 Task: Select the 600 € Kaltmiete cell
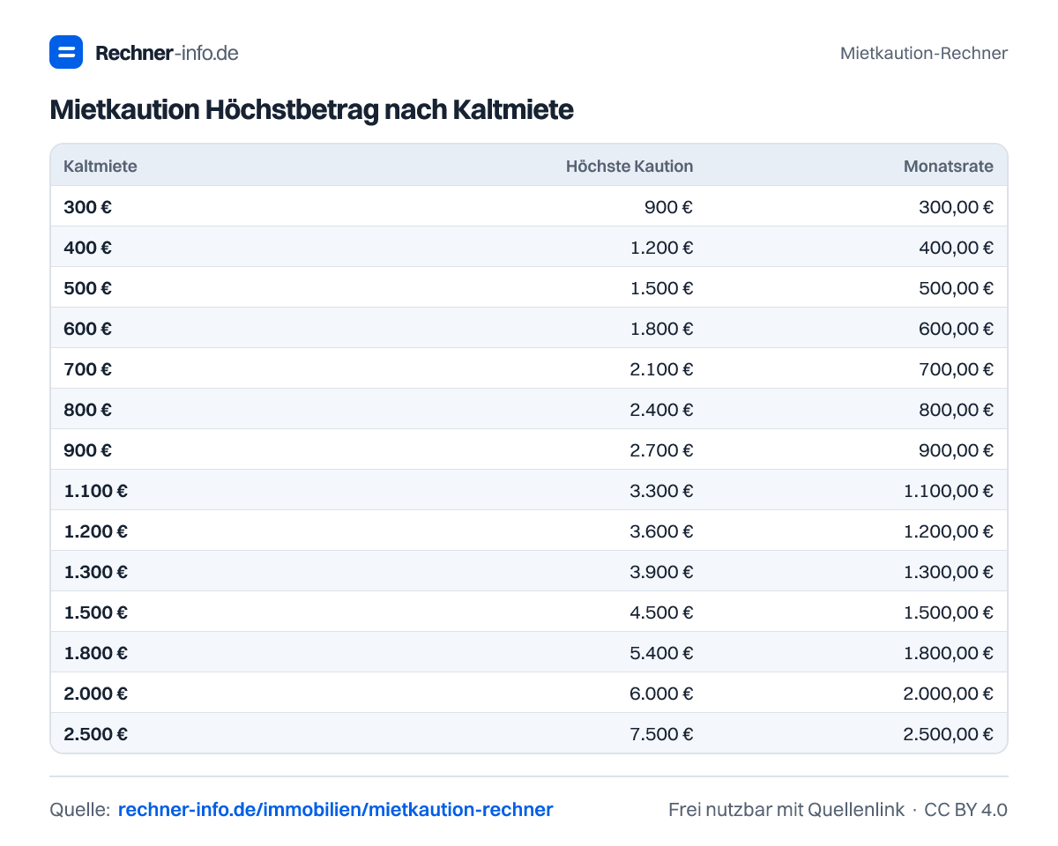[x=87, y=329]
